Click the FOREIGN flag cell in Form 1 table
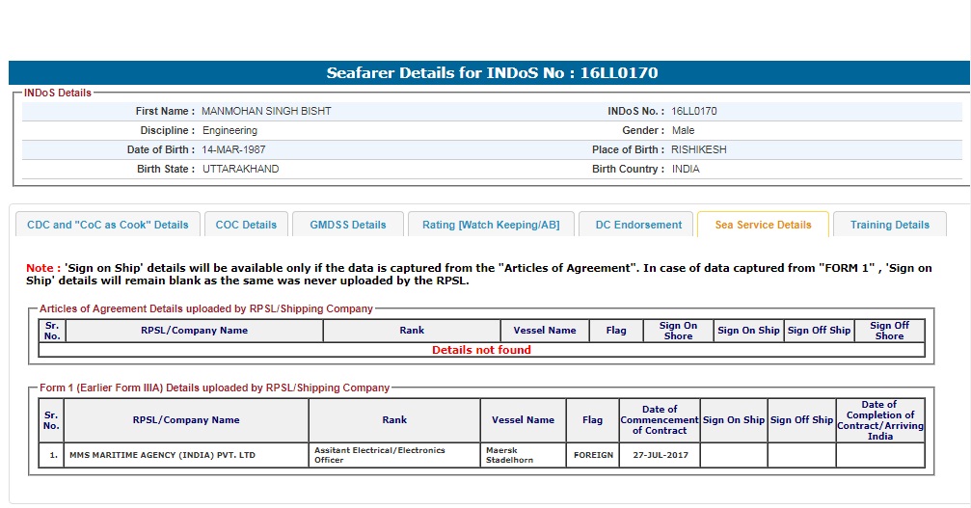The width and height of the screenshot is (971, 508). [593, 455]
